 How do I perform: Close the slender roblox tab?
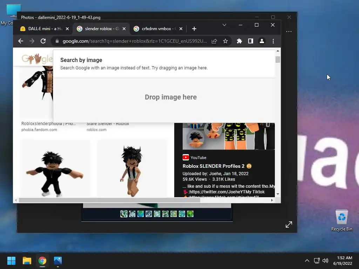[x=124, y=29]
